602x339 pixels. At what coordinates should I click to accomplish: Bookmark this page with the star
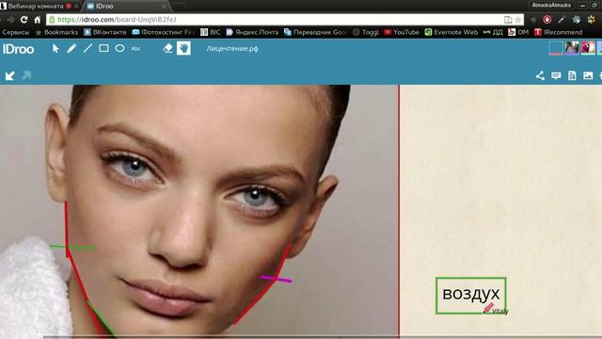(518, 20)
